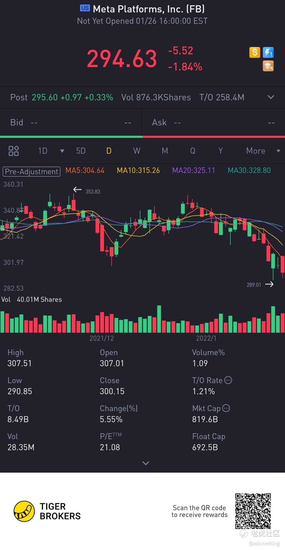Open the chart layout grid icon
Screen dimensions: 285x550
click(x=14, y=151)
